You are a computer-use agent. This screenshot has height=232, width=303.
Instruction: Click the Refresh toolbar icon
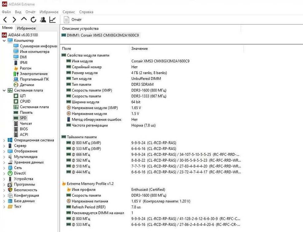[33, 20]
